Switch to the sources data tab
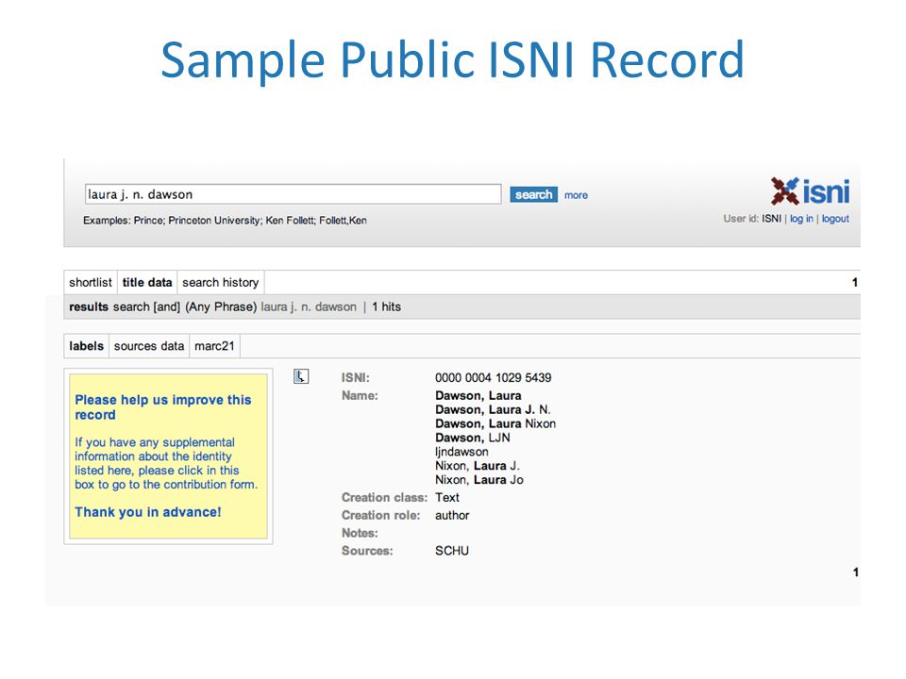906x679 pixels. (149, 346)
